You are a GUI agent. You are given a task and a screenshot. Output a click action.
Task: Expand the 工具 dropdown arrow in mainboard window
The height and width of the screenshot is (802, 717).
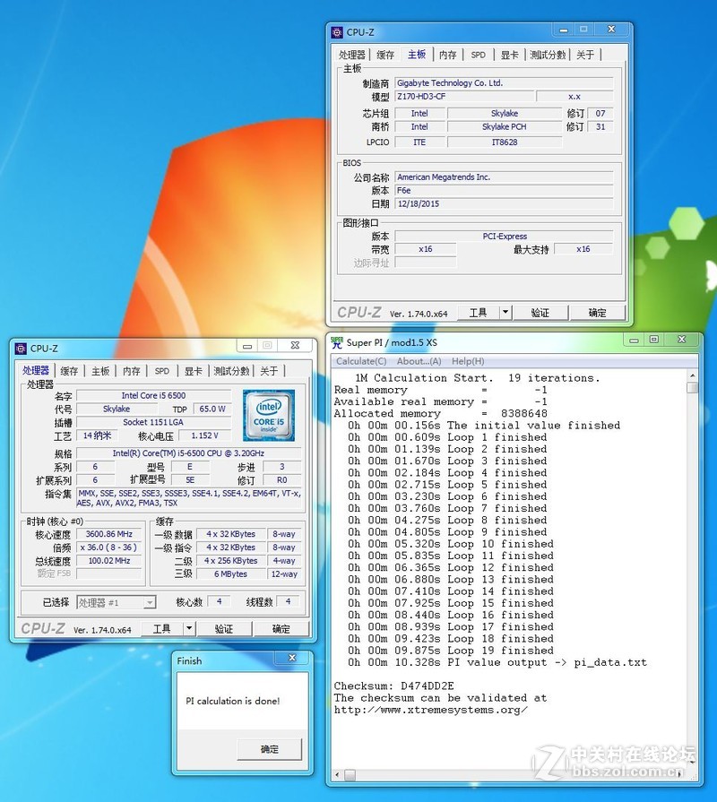pyautogui.click(x=505, y=313)
